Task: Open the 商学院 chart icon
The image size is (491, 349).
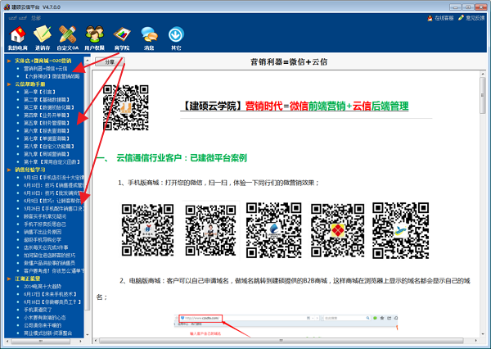Action: [122, 38]
